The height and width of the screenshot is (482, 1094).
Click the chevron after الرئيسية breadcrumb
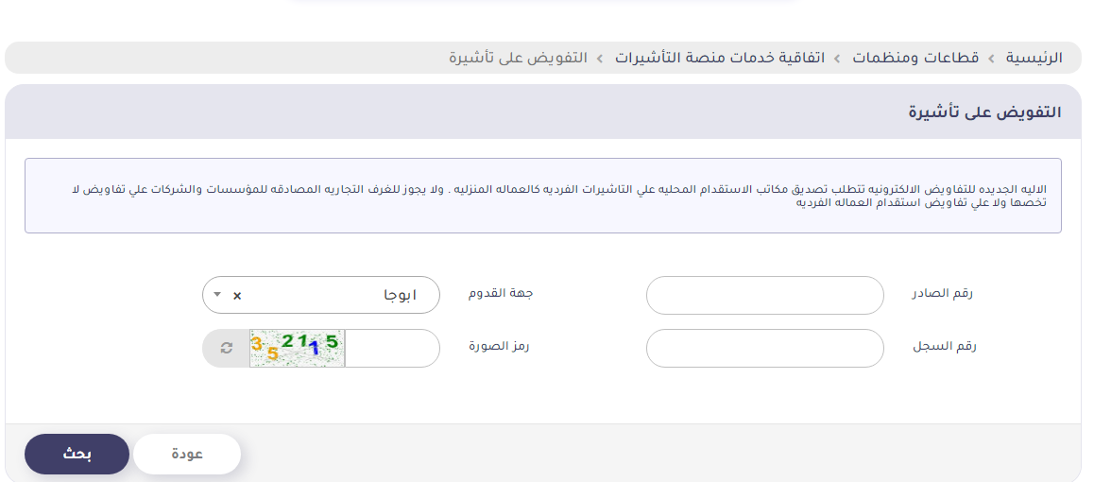point(992,58)
